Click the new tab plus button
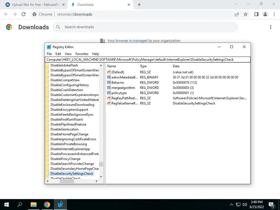Viewport: 280px width, 210px height. [139, 5]
